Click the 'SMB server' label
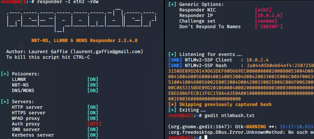The width and height of the screenshot is (314, 139). 25,130
